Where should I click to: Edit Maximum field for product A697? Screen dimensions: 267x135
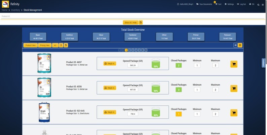pyautogui.click(x=216, y=65)
